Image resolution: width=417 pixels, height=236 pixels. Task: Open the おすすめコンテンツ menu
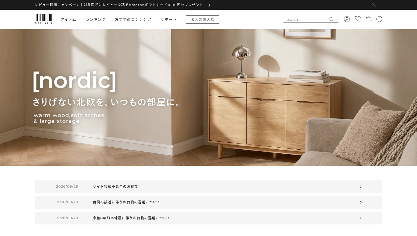[x=133, y=19]
